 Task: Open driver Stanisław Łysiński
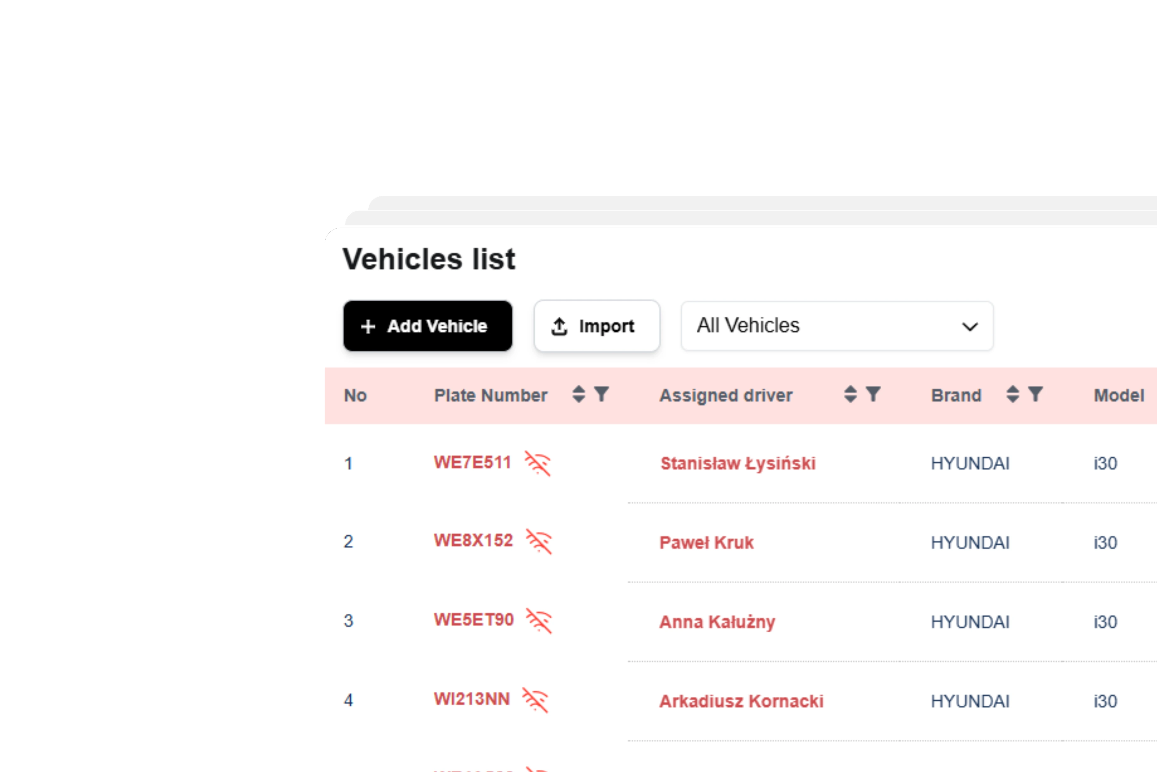738,464
